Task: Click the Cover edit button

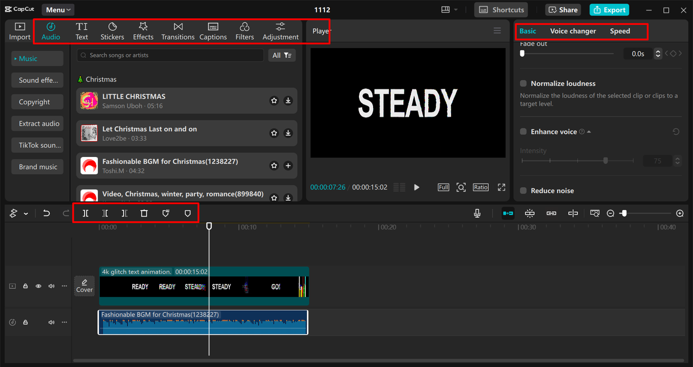Action: 84,286
